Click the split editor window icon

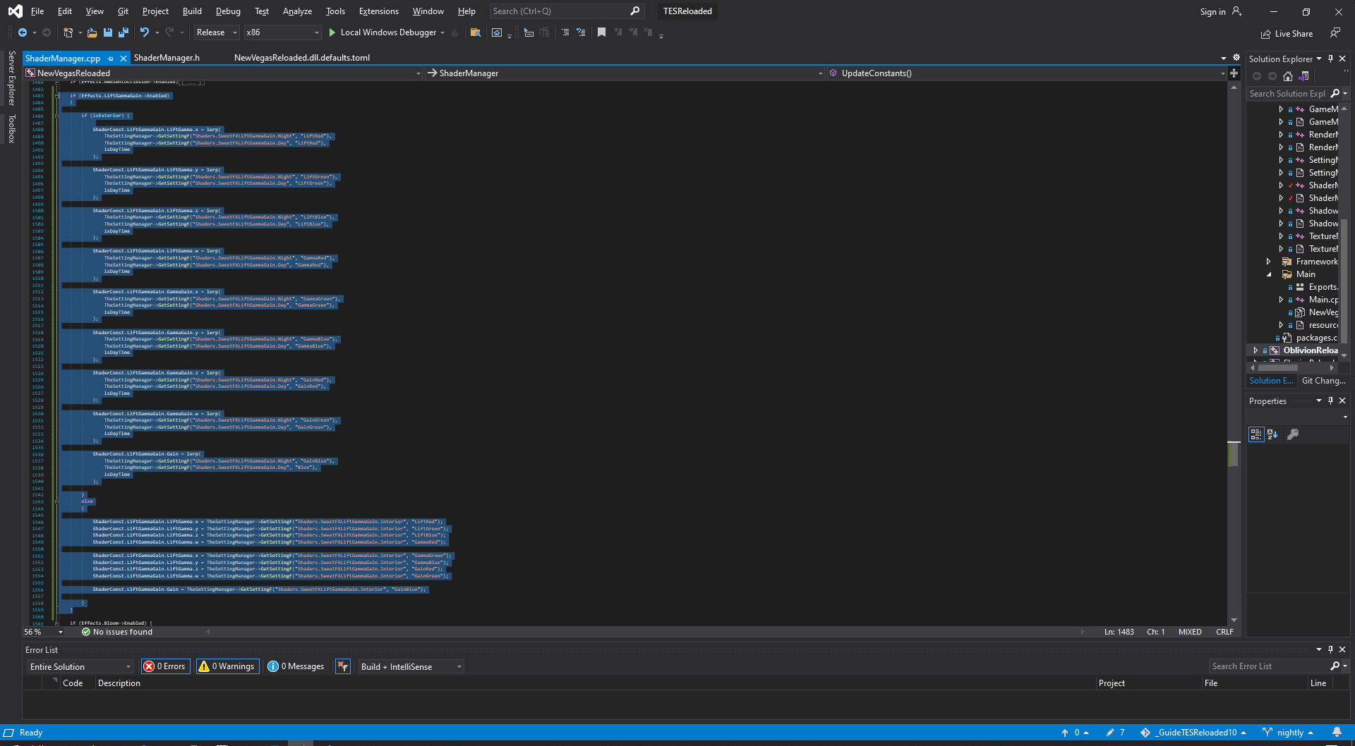[1234, 73]
